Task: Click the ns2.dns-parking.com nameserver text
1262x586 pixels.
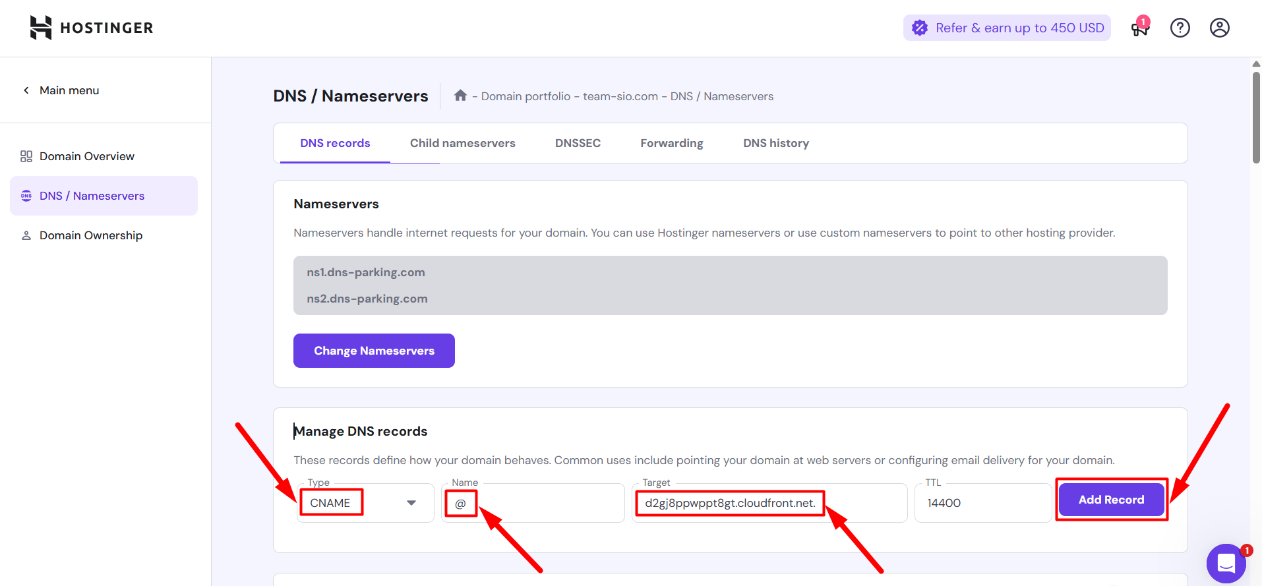Action: tap(367, 299)
